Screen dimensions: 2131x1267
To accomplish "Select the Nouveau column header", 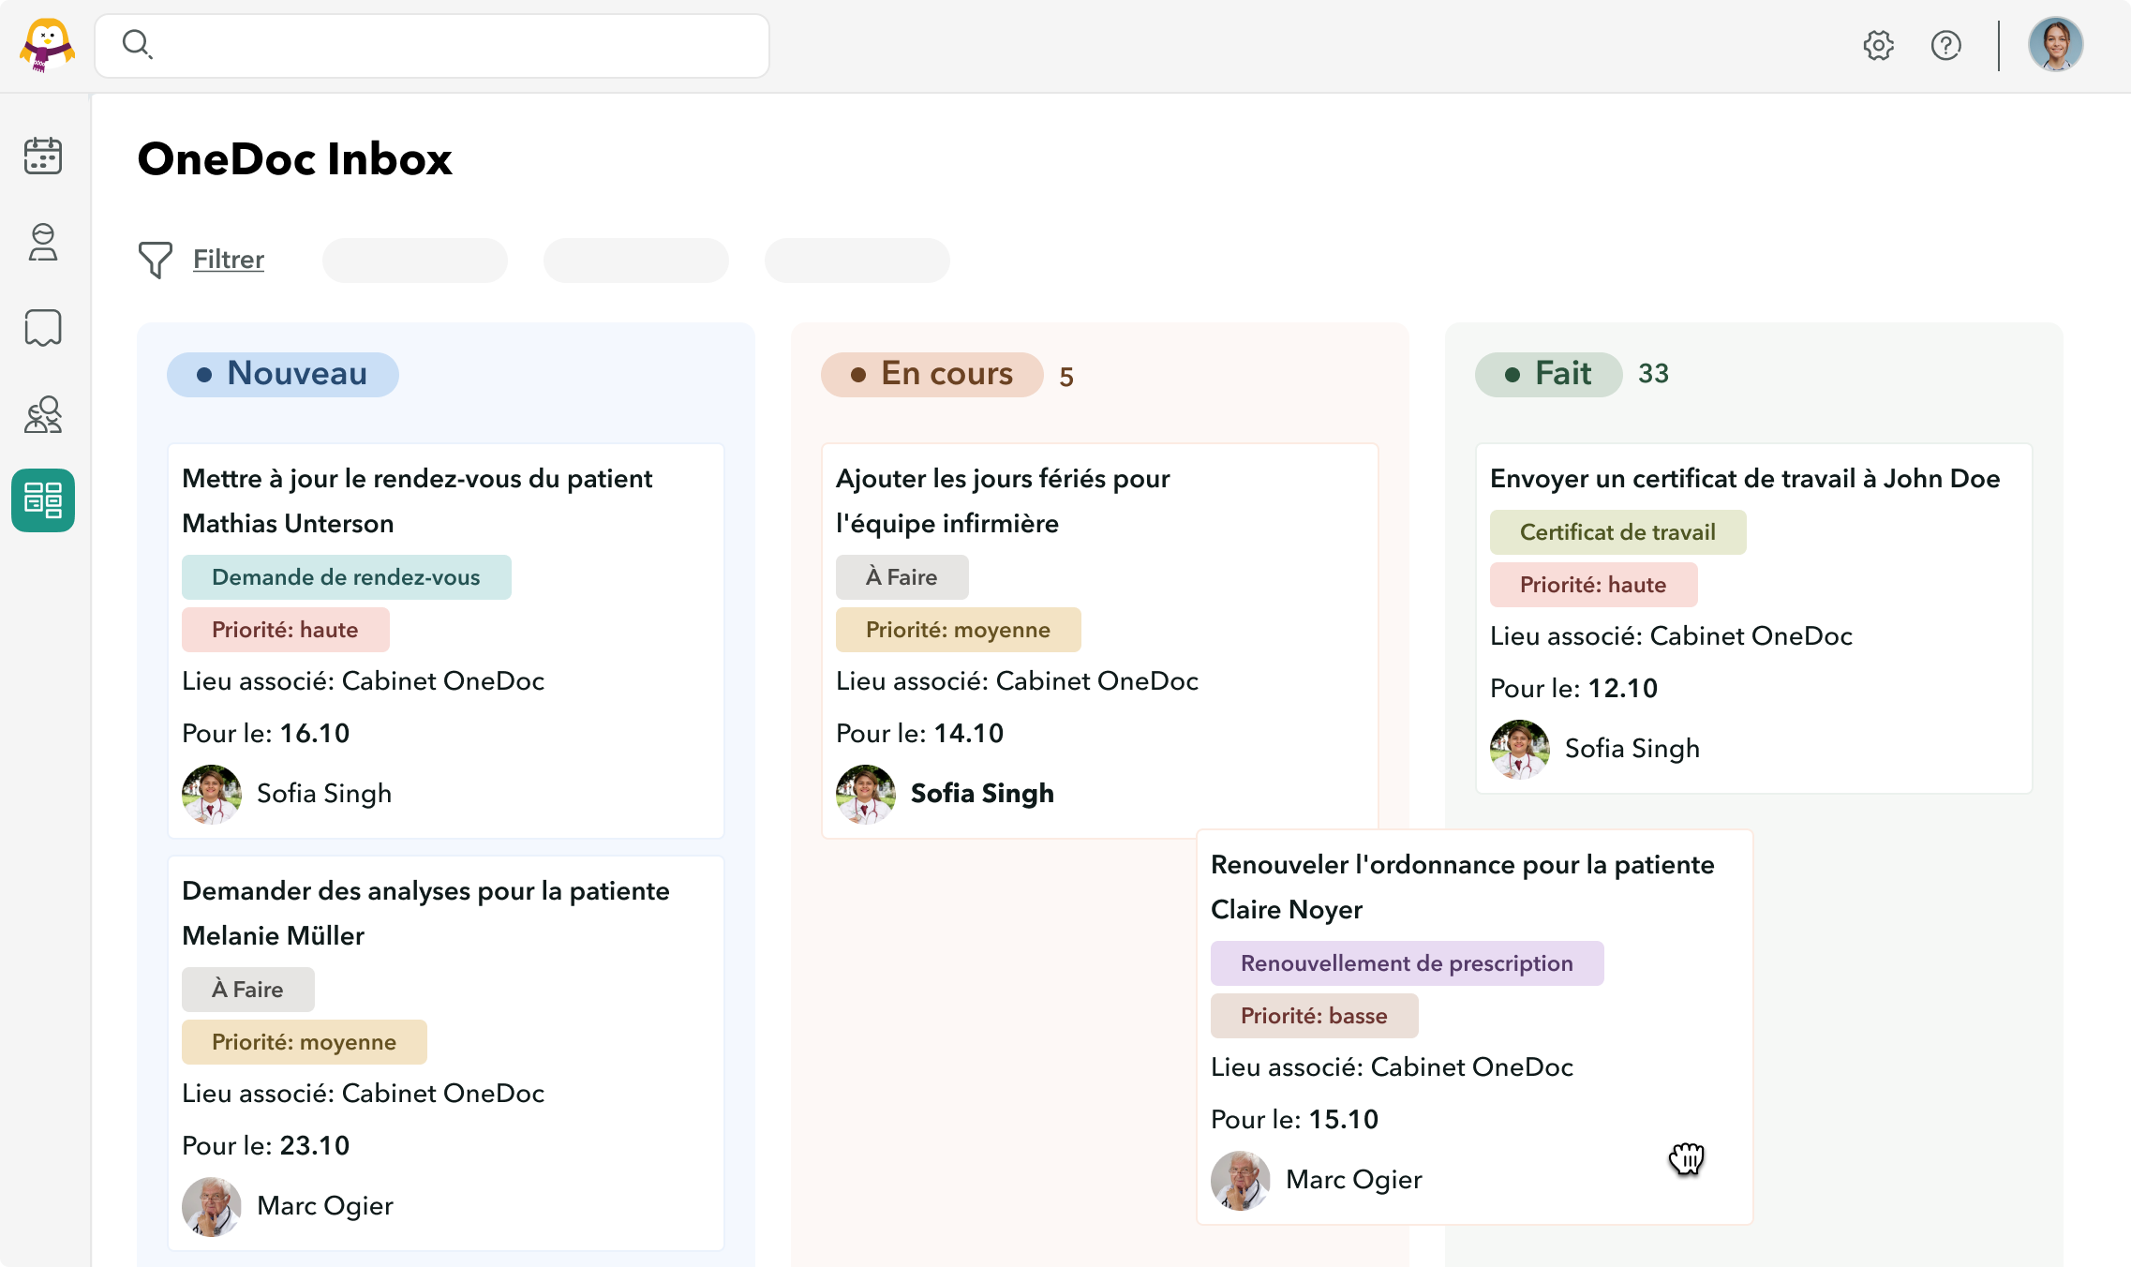I will tap(283, 374).
